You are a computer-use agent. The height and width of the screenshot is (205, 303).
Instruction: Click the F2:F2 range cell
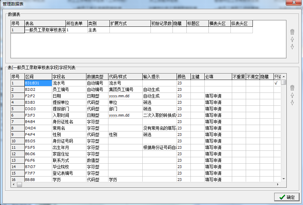pyautogui.click(x=38, y=96)
